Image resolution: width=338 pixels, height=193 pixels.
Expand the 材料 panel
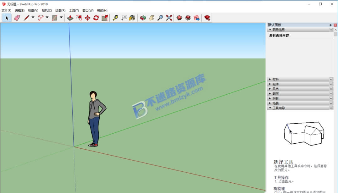tap(270, 79)
